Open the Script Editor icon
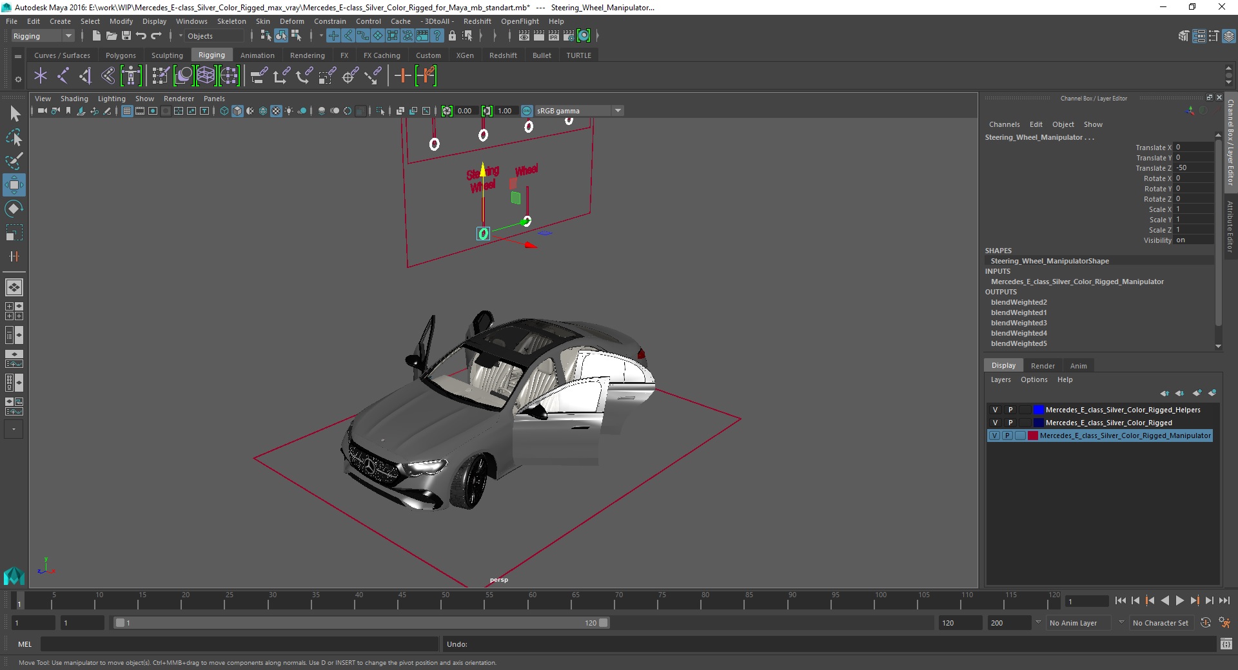 click(x=1226, y=644)
